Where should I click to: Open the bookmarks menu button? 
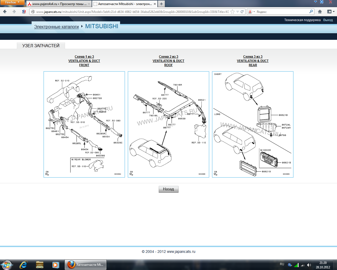click(x=331, y=12)
